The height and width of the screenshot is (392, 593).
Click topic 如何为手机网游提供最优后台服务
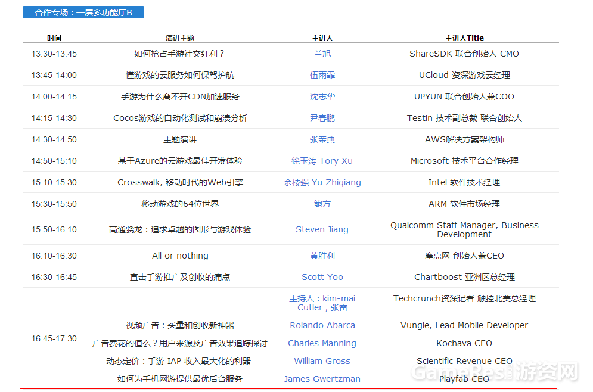[180, 379]
